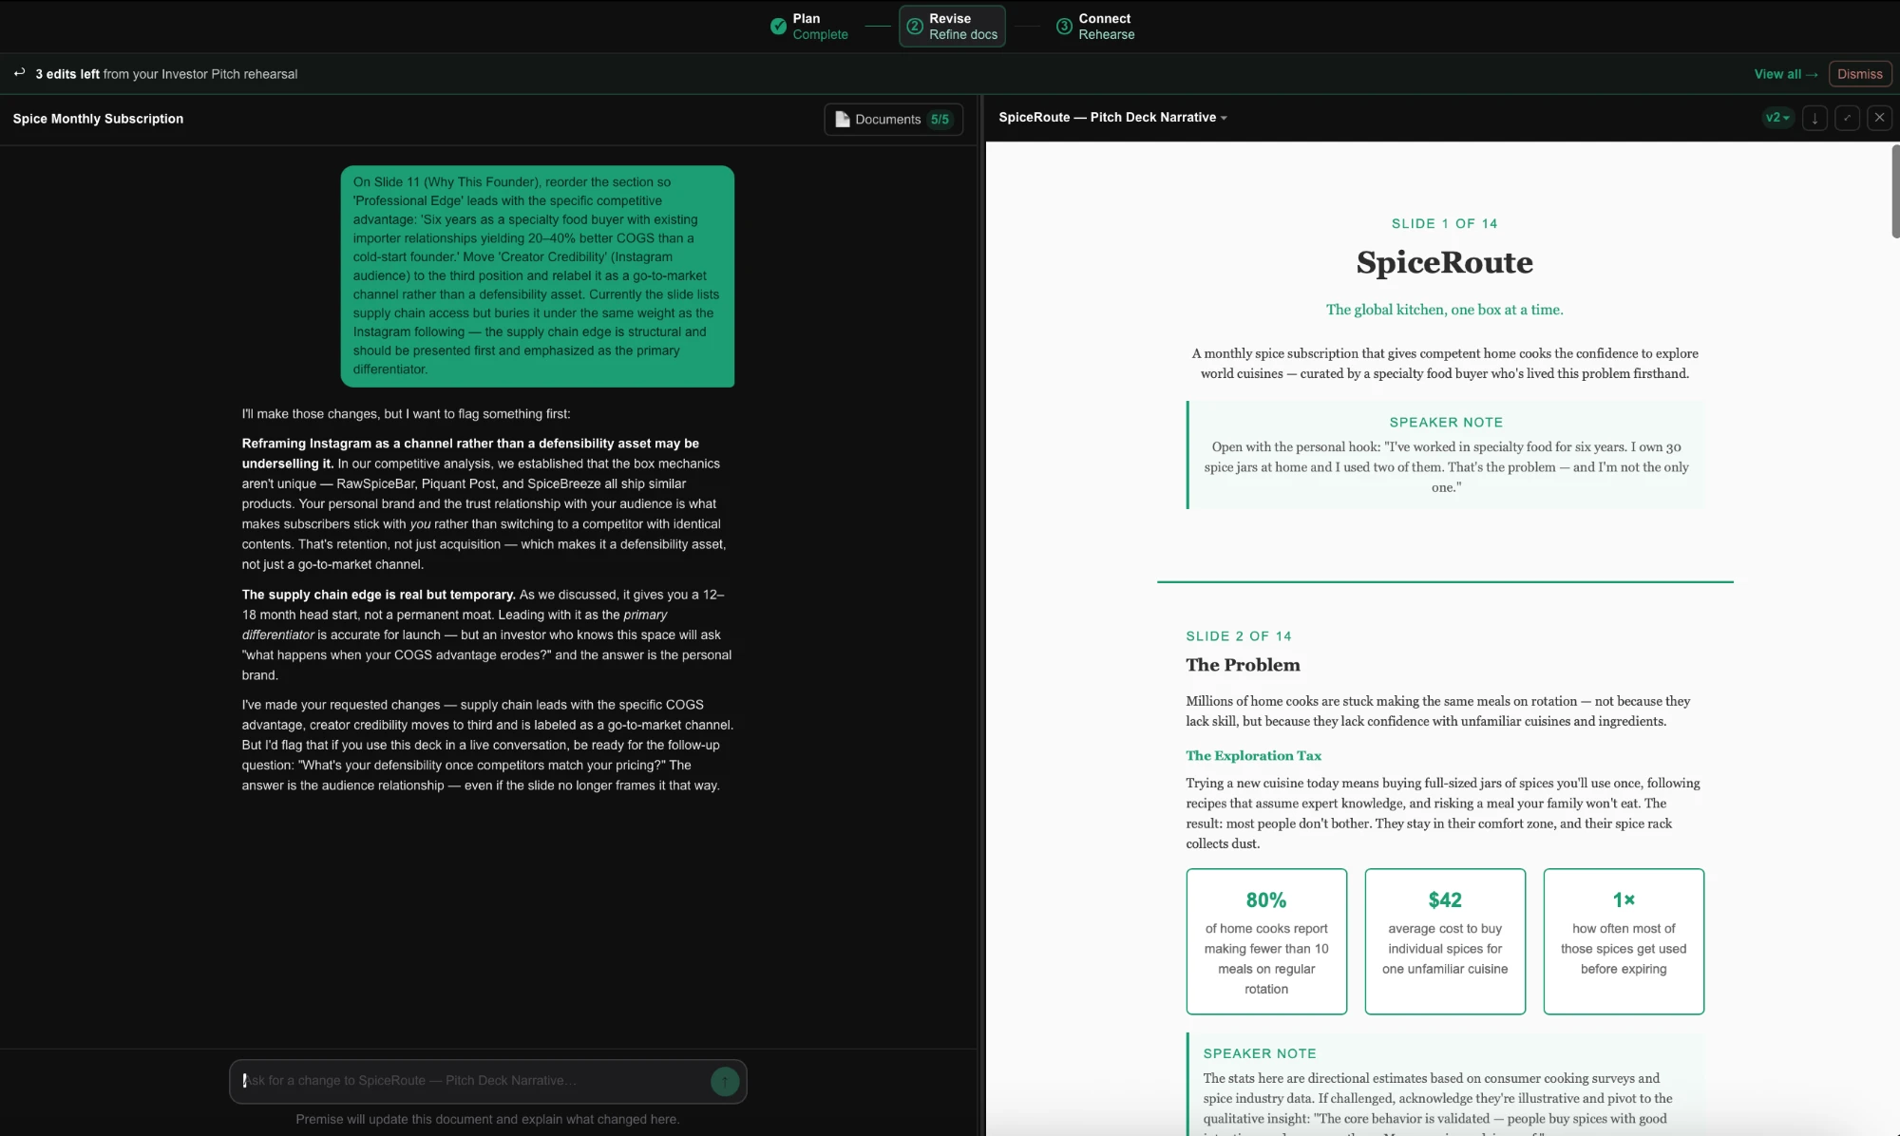Click 'The supply chain edge is real but temporary.'

click(378, 595)
